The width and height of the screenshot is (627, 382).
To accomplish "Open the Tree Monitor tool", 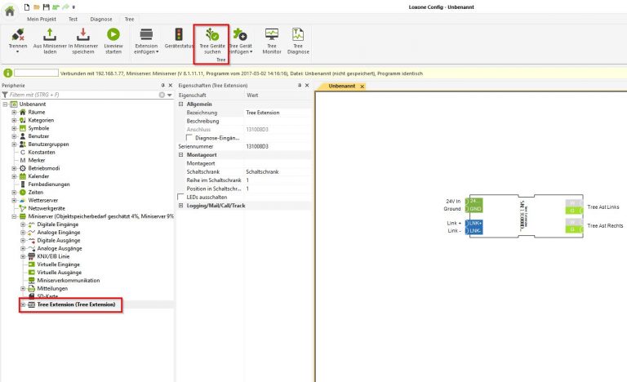I will 272,35.
